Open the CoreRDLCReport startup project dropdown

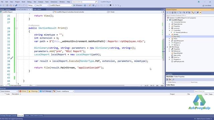(61, 5)
